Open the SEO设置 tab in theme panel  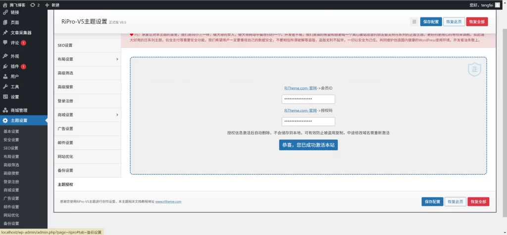coord(87,45)
